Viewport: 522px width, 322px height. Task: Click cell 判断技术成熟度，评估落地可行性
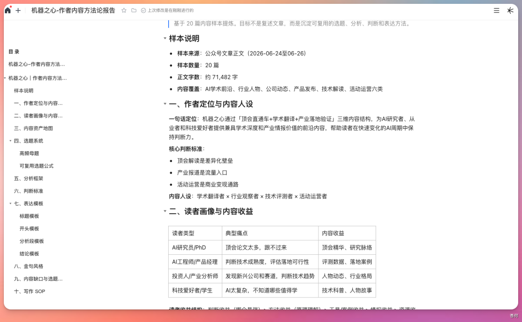tap(270, 262)
